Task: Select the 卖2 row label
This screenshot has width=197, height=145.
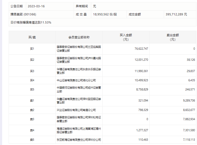Action: (x=32, y=110)
